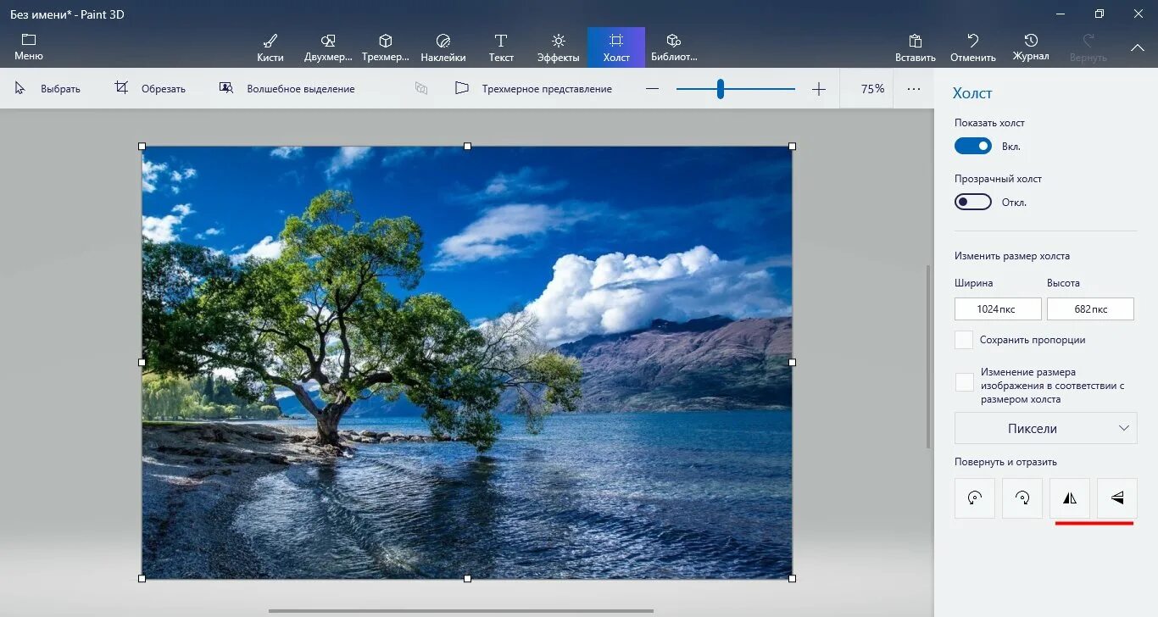This screenshot has width=1158, height=617.
Task: Rotate the canvas left
Action: point(974,498)
